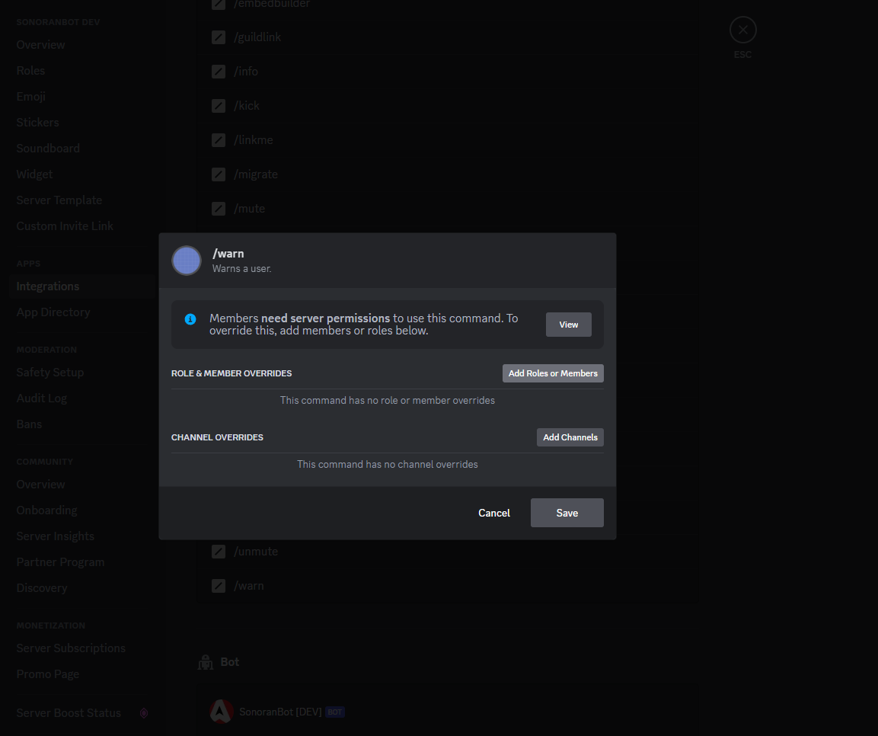Click the robot icon next to the Bot heading

(x=206, y=662)
